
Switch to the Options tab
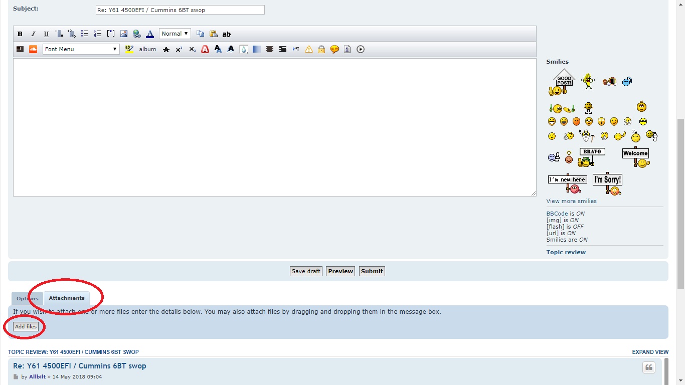tap(27, 299)
